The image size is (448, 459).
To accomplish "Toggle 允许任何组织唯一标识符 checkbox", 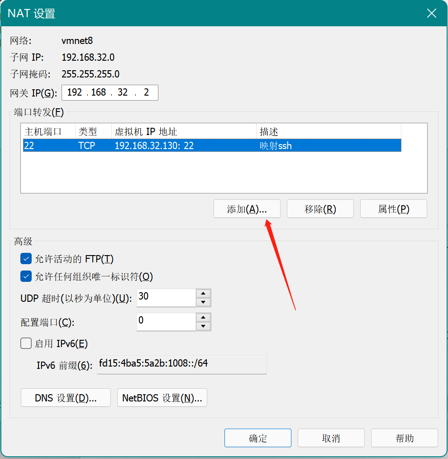I will pos(26,276).
